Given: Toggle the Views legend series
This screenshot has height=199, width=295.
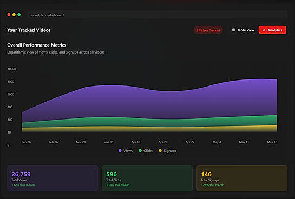Looking at the screenshot, I should pos(126,151).
